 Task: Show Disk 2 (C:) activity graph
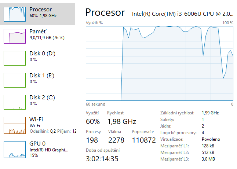click(15, 102)
